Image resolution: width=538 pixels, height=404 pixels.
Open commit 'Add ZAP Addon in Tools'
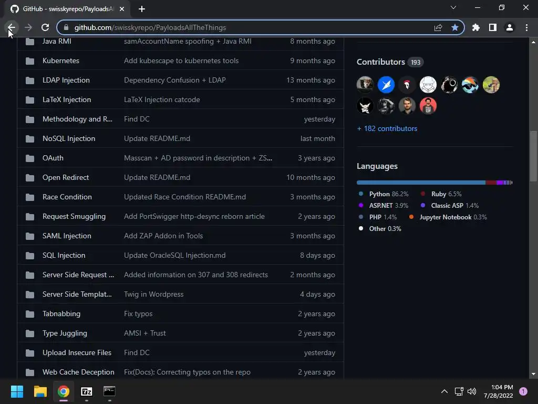(163, 236)
